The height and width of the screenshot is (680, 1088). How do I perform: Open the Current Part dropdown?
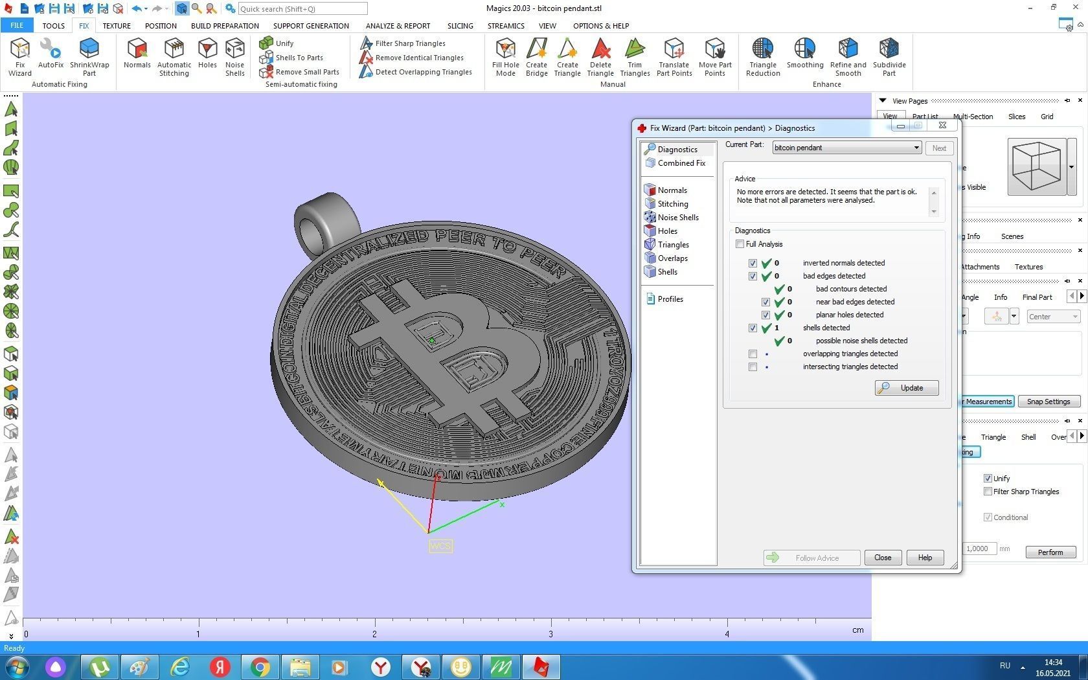(x=847, y=148)
